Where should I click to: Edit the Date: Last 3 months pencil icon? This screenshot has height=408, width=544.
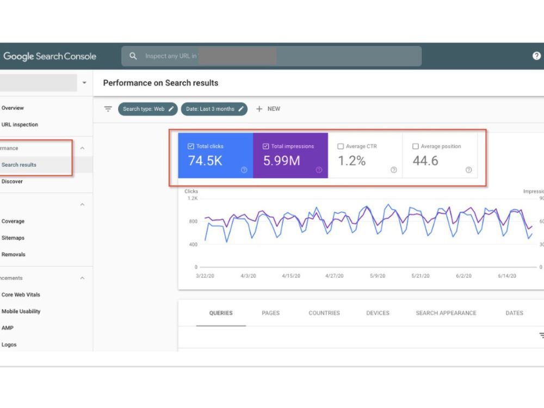tap(241, 109)
